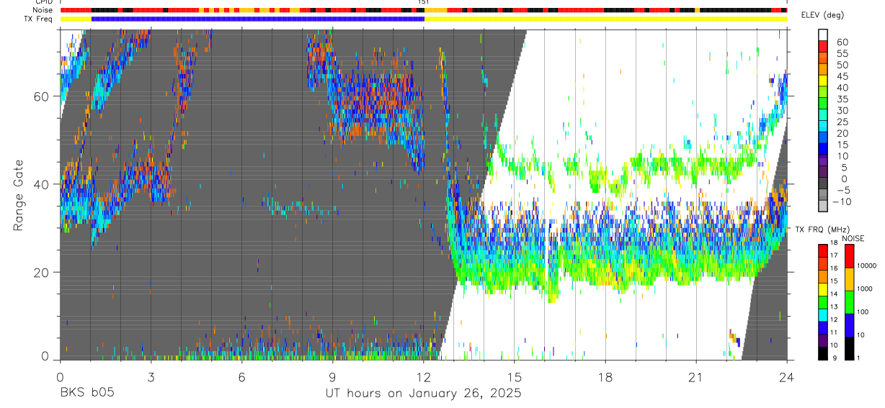The width and height of the screenshot is (885, 408).
Task: Pick the red TX FRQ swatch for 17–18 MHz
Action: click(x=823, y=251)
